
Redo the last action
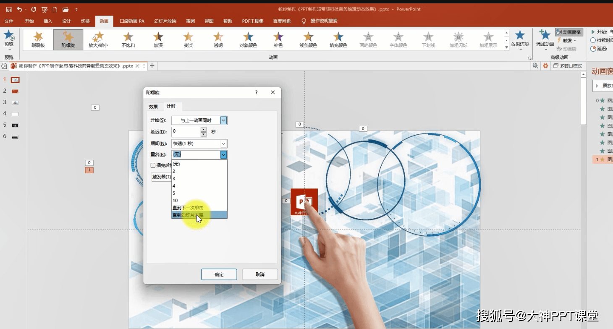click(34, 9)
